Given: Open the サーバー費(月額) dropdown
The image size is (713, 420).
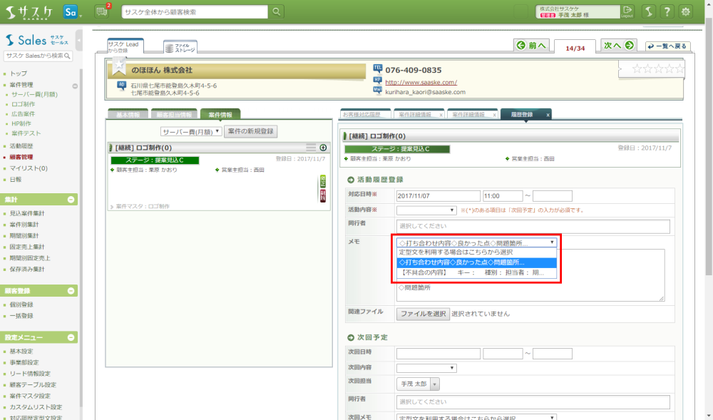Looking at the screenshot, I should coord(191,131).
